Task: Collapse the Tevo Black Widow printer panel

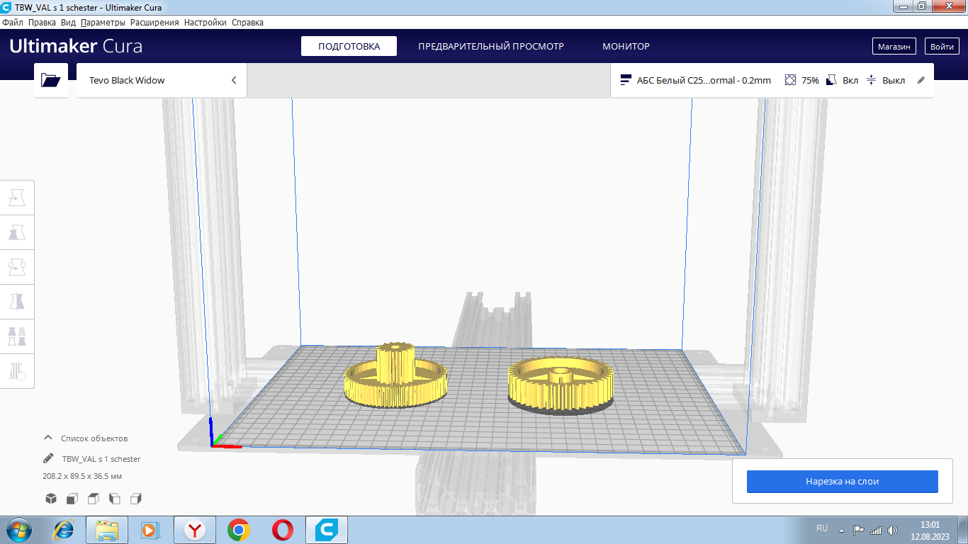Action: [234, 80]
